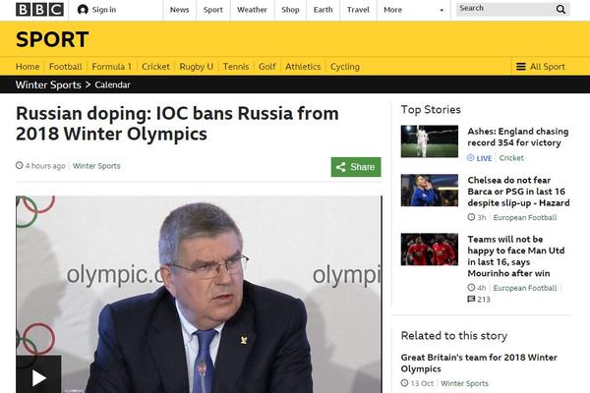
Task: Open the Weather tab in top navigation
Action: click(252, 10)
